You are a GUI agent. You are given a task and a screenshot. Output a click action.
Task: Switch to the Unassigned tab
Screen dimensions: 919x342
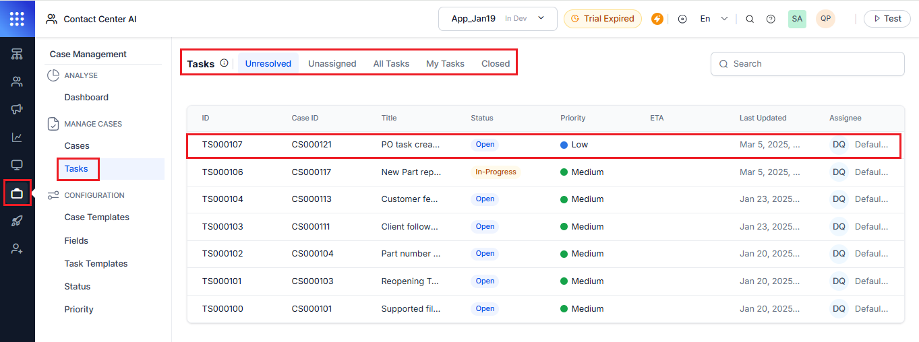[x=332, y=64]
